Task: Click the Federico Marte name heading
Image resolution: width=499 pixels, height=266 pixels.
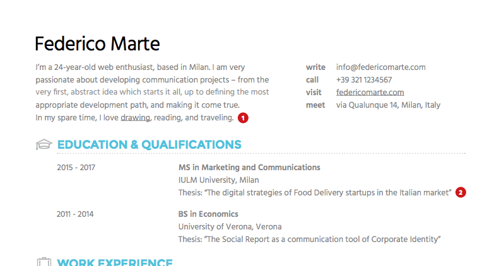Action: coord(97,44)
